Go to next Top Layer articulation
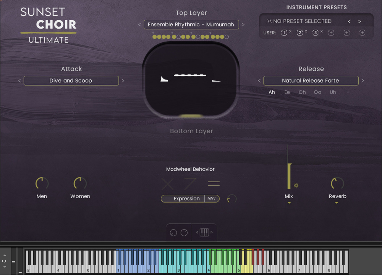382x275 pixels. click(243, 24)
